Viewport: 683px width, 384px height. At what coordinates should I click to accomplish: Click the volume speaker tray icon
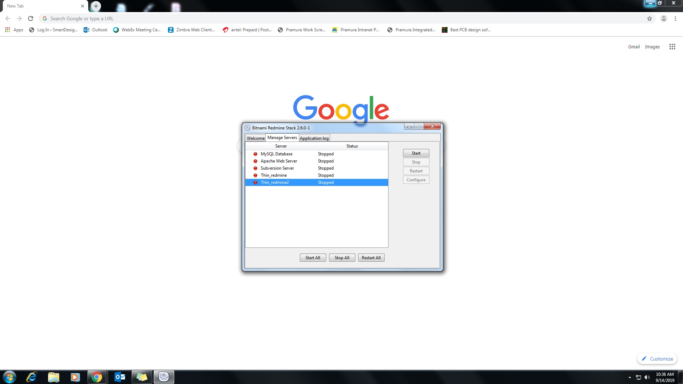pyautogui.click(x=647, y=377)
